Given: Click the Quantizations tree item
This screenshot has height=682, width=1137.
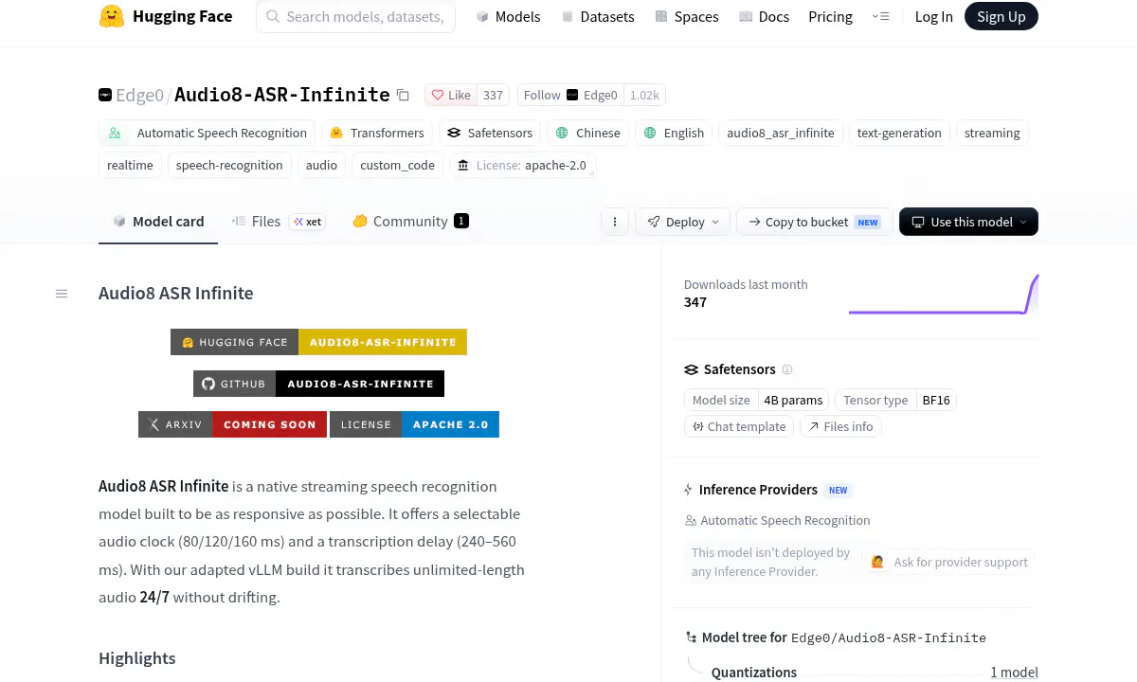Looking at the screenshot, I should tap(754, 673).
